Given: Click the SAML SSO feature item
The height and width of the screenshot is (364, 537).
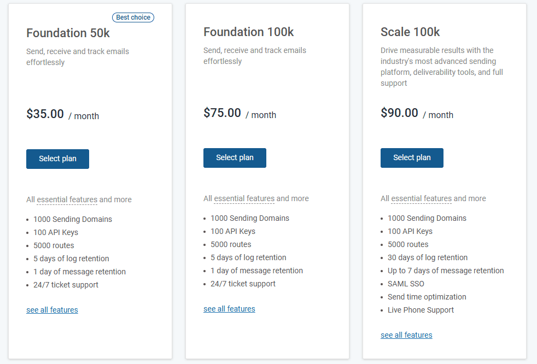Looking at the screenshot, I should tap(406, 284).
